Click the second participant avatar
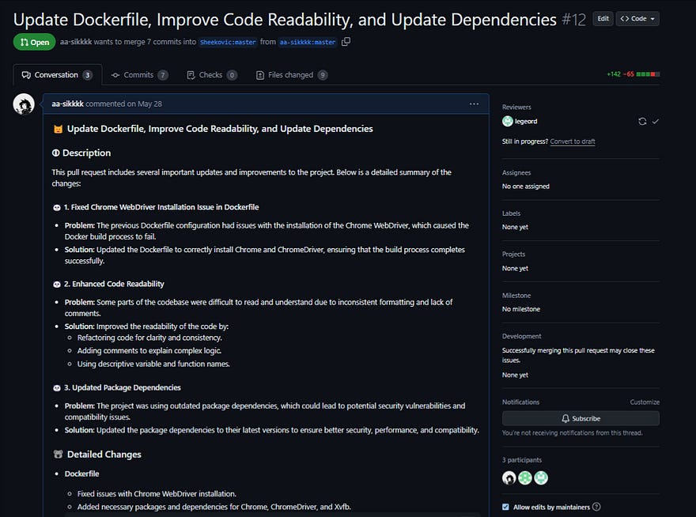Image resolution: width=696 pixels, height=517 pixels. click(525, 478)
